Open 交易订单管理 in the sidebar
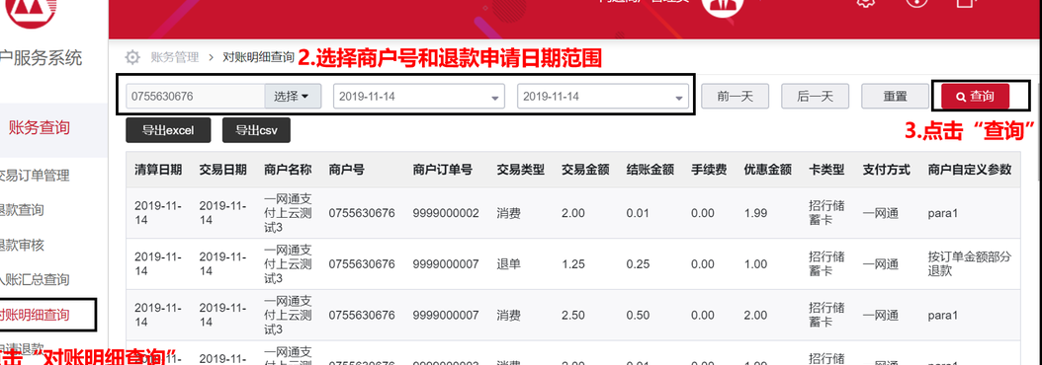 (x=35, y=176)
